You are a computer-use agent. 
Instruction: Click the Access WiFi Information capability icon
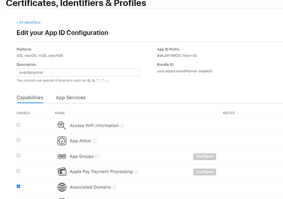pos(62,125)
